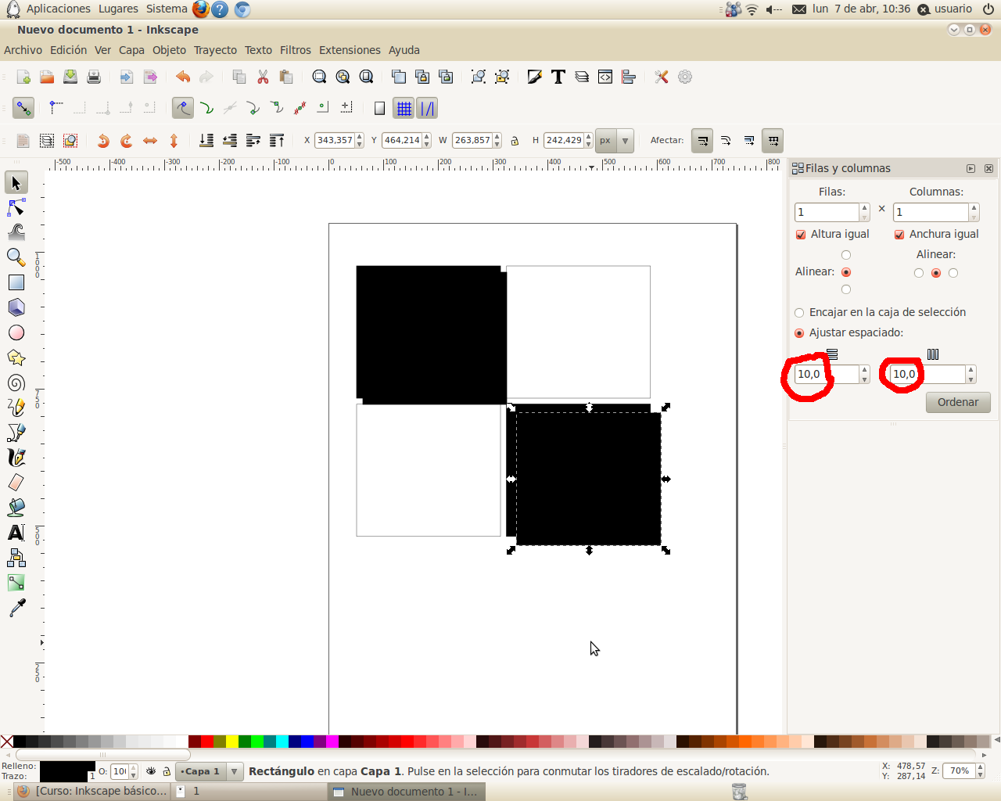
Task: Select the Rectangle tool
Action: pos(16,282)
